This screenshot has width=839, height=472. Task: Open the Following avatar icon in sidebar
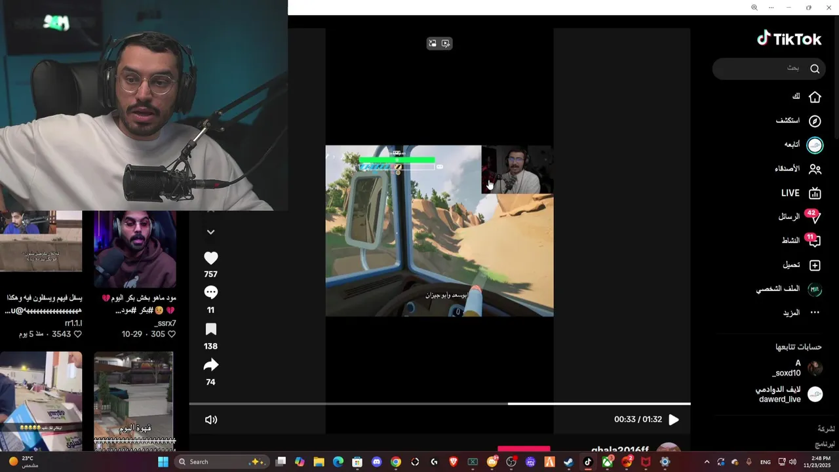(815, 146)
